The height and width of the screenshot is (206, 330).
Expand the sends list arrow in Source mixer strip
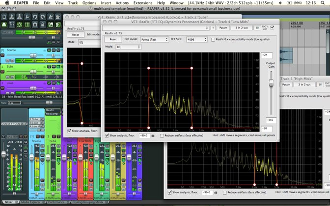click(x=41, y=130)
